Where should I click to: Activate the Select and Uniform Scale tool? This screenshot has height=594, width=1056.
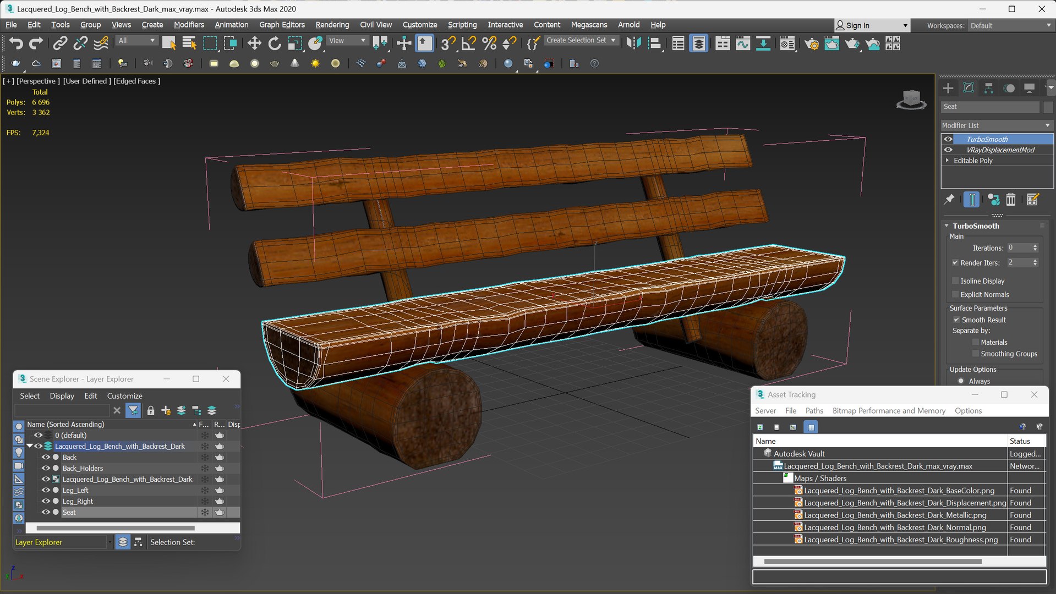click(295, 43)
